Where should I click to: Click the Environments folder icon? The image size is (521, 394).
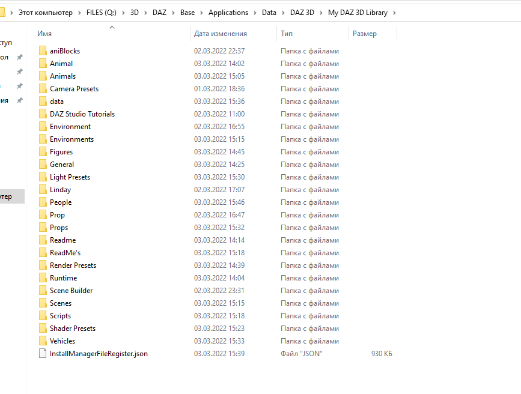click(43, 139)
